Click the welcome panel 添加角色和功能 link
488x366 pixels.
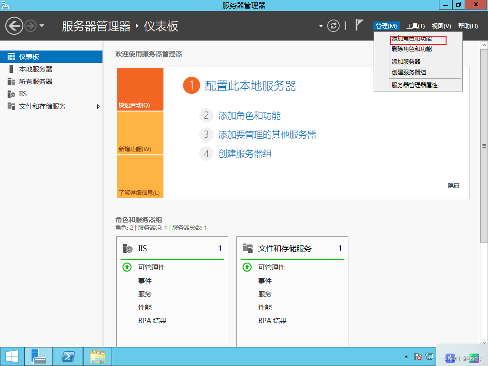click(x=249, y=116)
